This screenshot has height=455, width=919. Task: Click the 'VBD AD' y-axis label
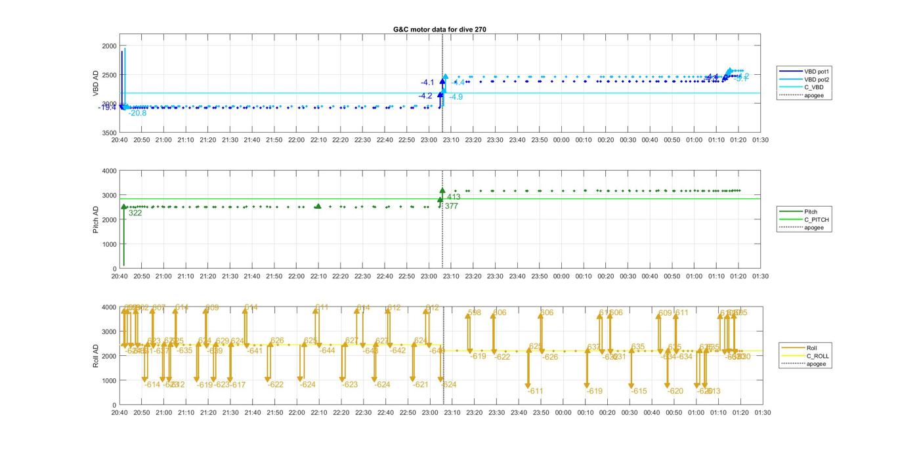tap(95, 83)
